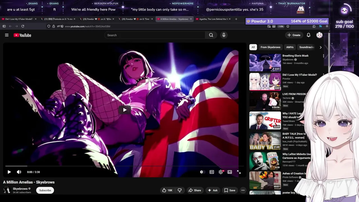Select the All filter chip
The width and height of the screenshot is (359, 202).
pos(253,47)
